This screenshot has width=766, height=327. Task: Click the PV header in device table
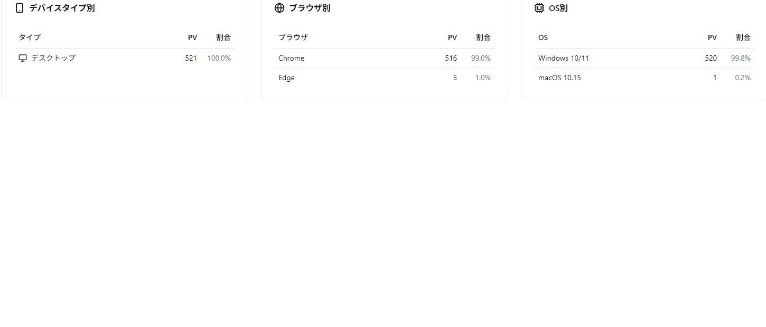click(x=192, y=37)
